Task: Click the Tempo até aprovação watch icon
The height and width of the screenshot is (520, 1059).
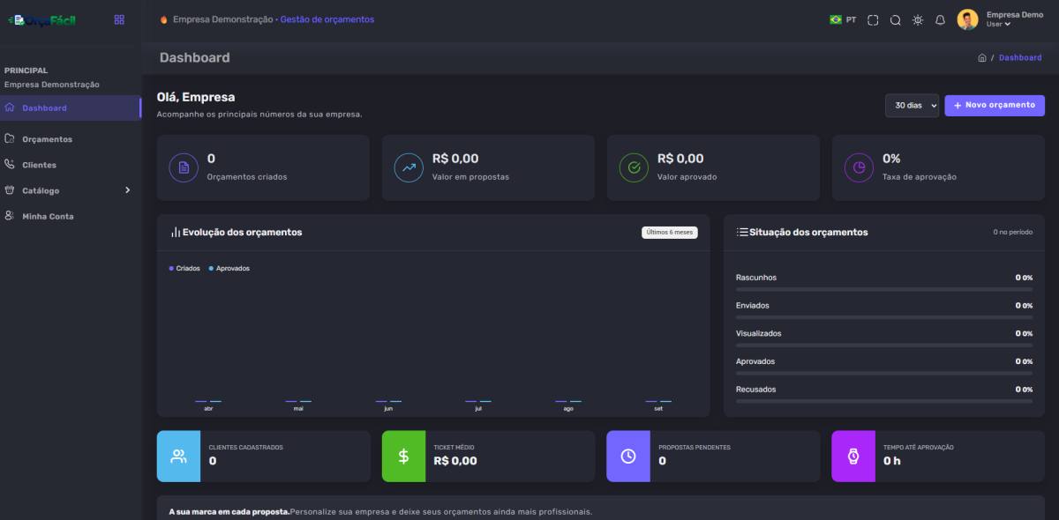Action: pos(853,457)
